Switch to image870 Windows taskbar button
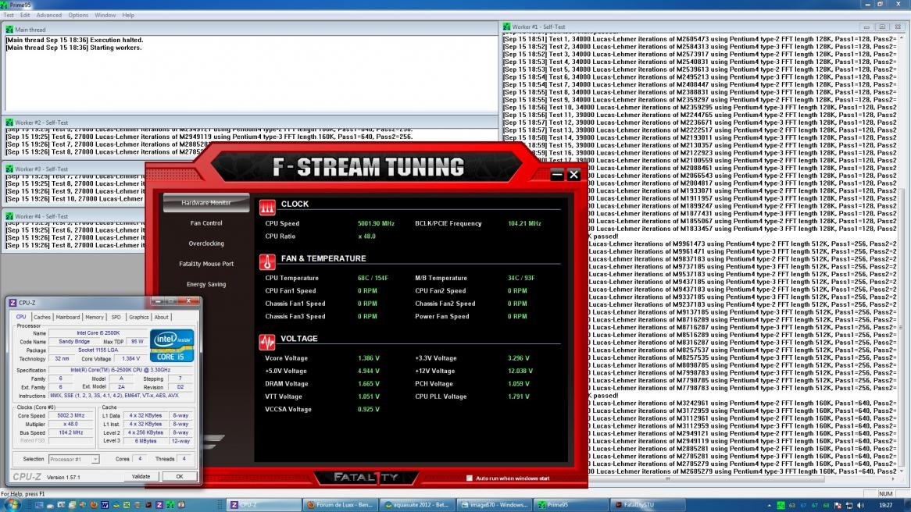Image resolution: width=911 pixels, height=512 pixels. (x=495, y=505)
